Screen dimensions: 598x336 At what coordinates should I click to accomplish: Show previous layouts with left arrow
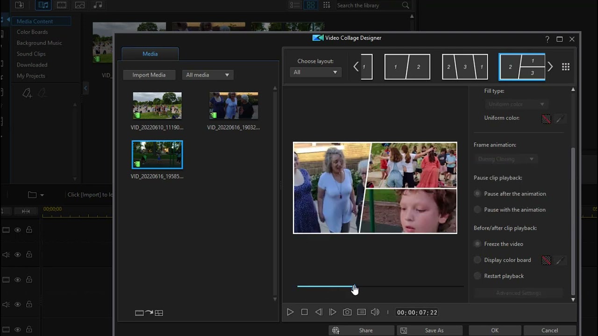click(x=356, y=67)
